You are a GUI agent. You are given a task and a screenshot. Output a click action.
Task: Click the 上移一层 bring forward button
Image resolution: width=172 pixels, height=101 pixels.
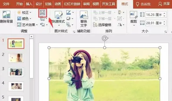coord(102,12)
